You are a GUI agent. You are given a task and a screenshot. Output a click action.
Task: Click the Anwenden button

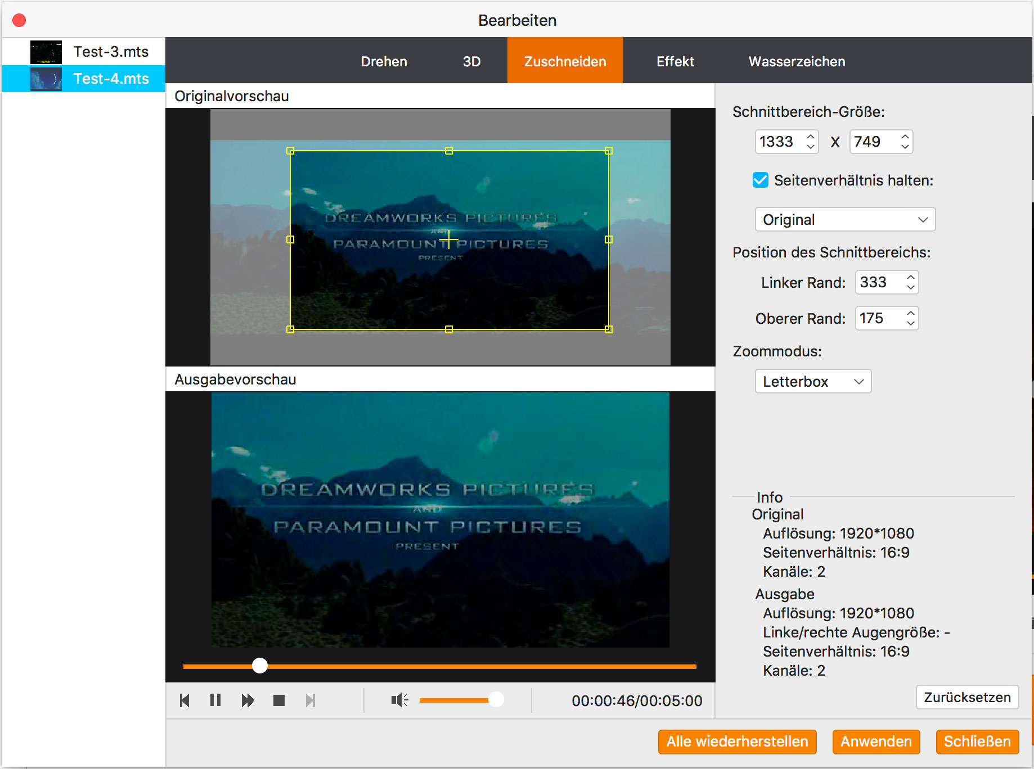pyautogui.click(x=876, y=741)
